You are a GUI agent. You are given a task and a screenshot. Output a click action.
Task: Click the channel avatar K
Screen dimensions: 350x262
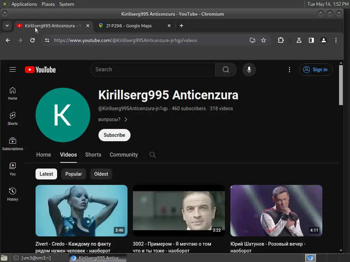pos(63,115)
